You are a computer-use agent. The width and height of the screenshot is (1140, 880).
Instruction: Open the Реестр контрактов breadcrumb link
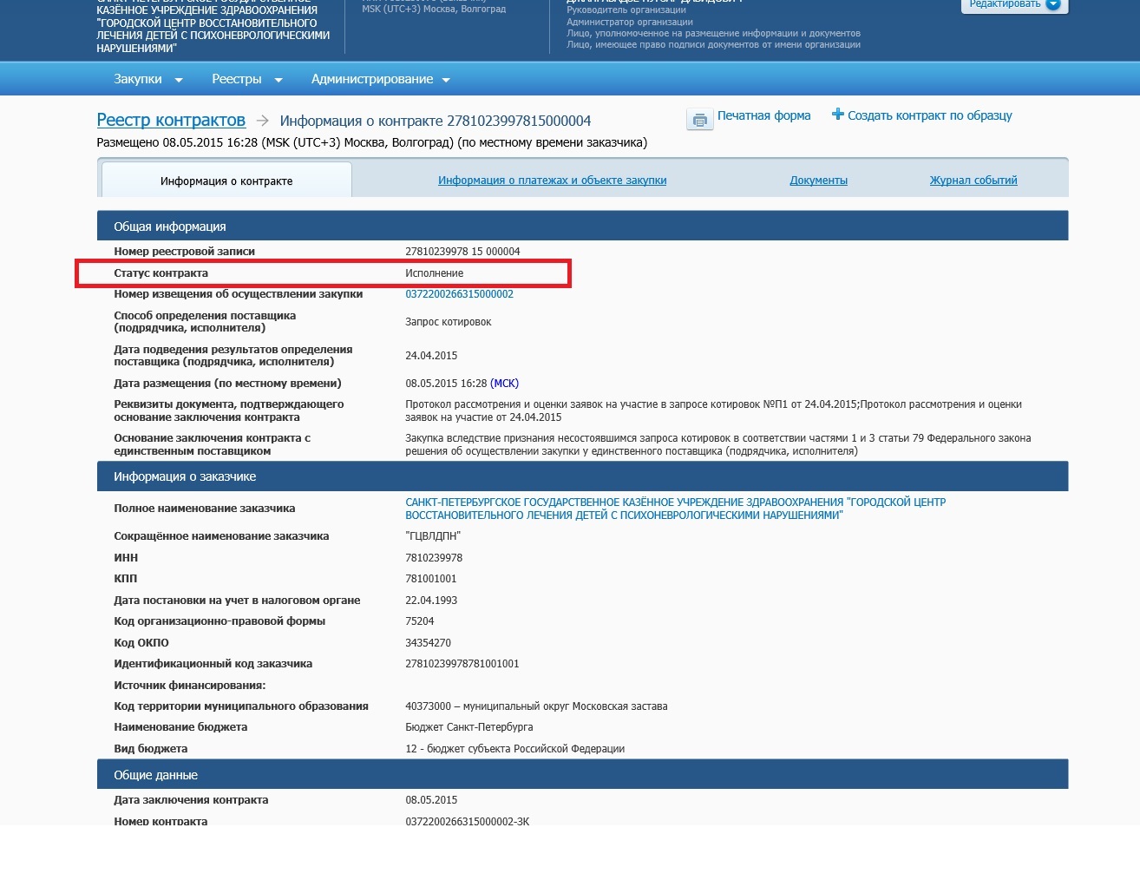[171, 120]
